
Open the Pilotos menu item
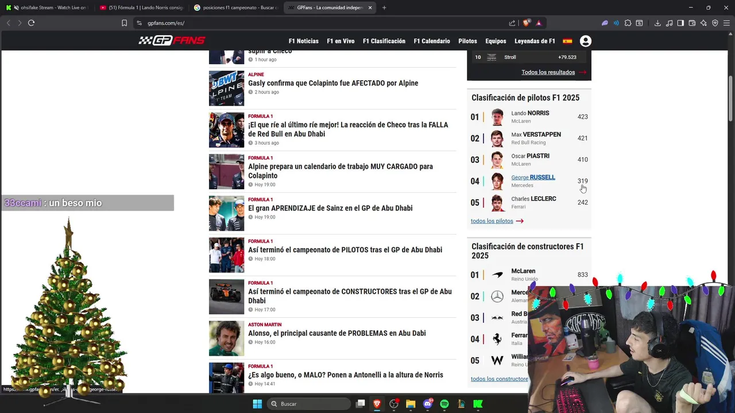click(x=467, y=41)
